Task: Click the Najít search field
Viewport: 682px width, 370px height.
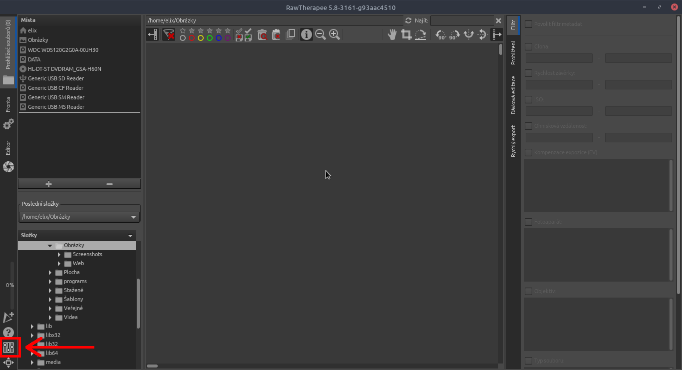Action: [x=462, y=20]
